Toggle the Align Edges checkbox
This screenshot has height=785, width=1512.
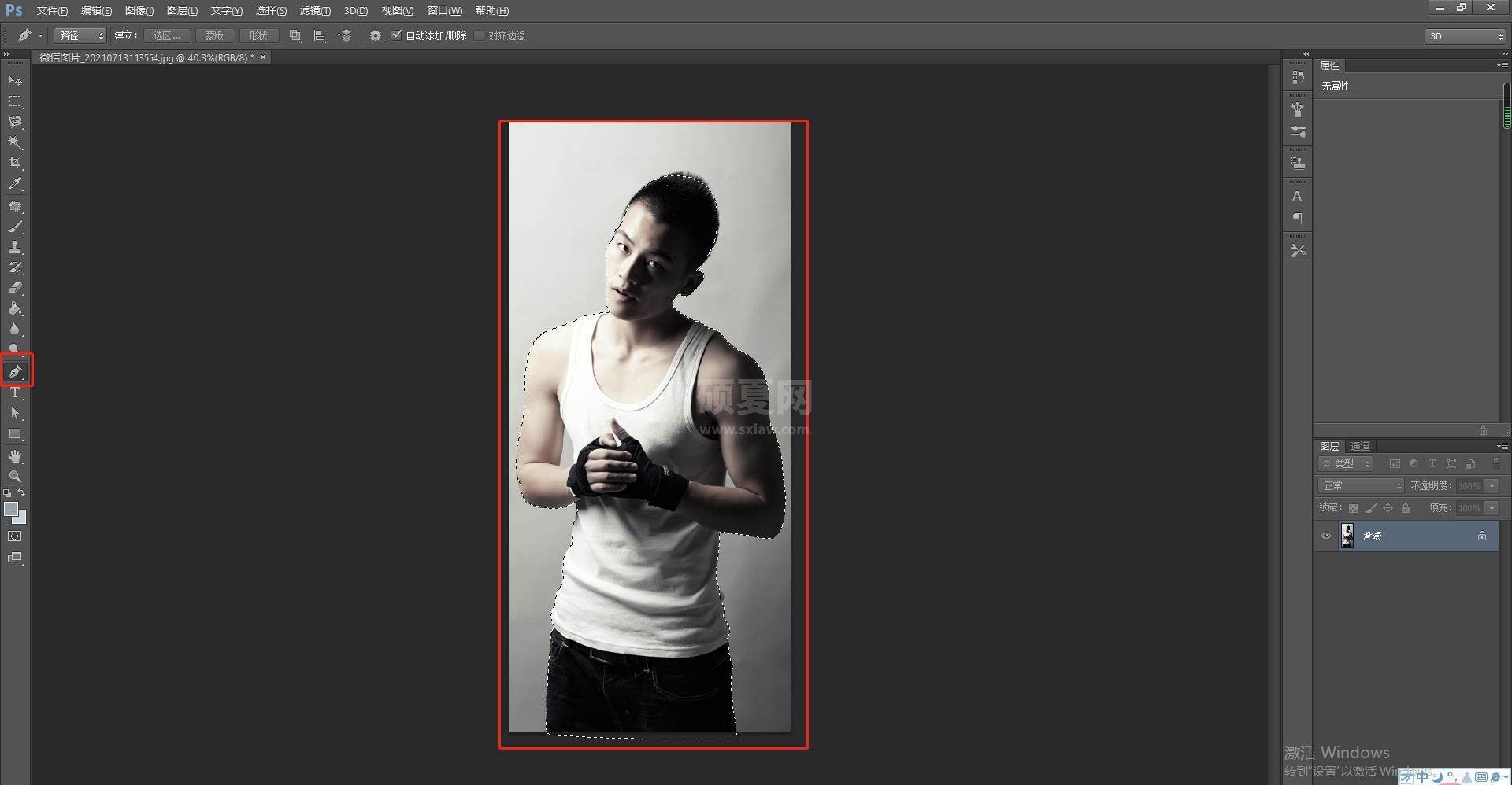pos(479,35)
